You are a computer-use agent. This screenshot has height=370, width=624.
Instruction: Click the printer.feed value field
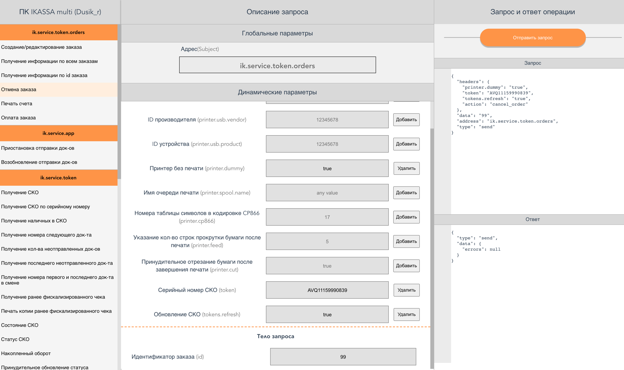(x=327, y=241)
